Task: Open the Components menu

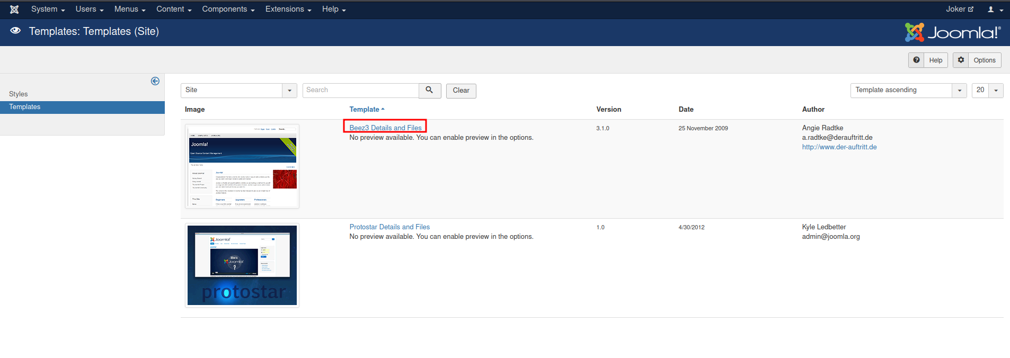Action: tap(228, 9)
